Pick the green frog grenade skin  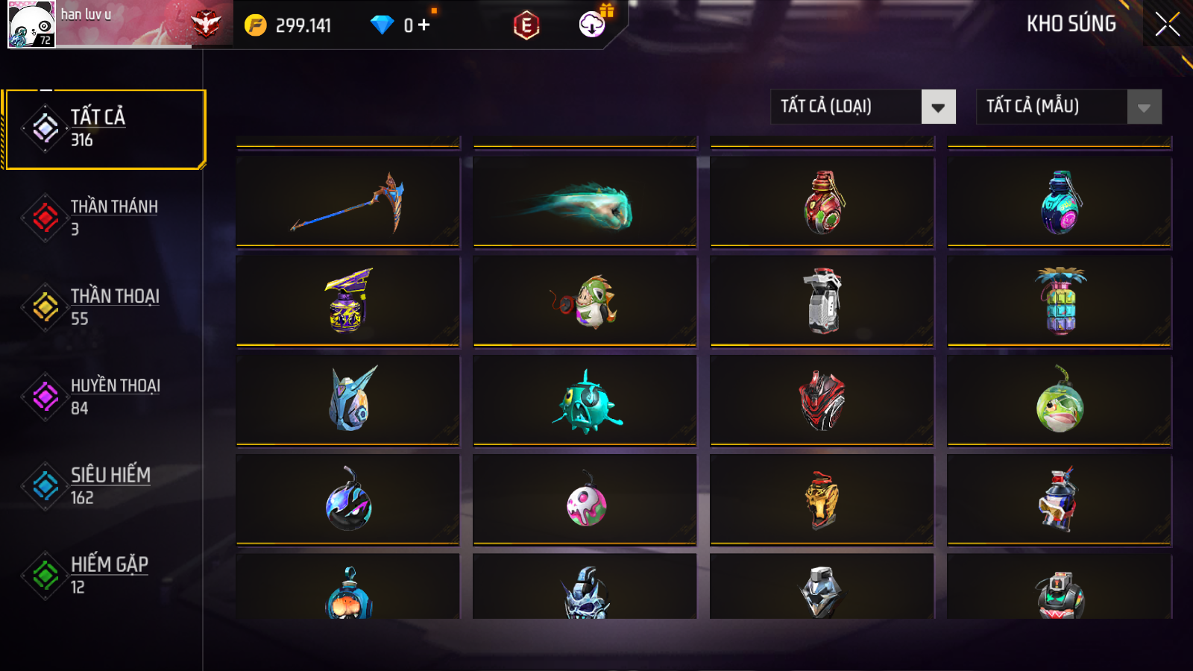click(x=1060, y=401)
